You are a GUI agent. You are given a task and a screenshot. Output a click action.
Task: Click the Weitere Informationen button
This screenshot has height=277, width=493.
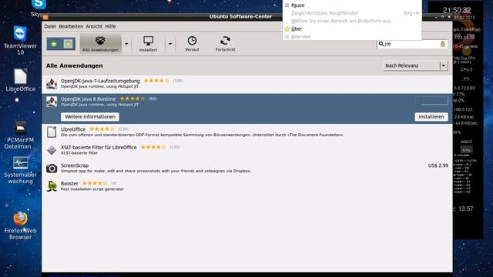point(90,117)
